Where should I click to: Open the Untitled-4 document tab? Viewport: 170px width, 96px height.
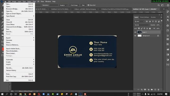(145, 9)
